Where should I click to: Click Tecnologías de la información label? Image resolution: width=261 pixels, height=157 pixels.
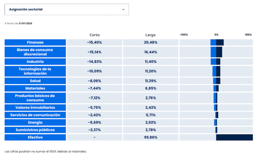click(35, 71)
